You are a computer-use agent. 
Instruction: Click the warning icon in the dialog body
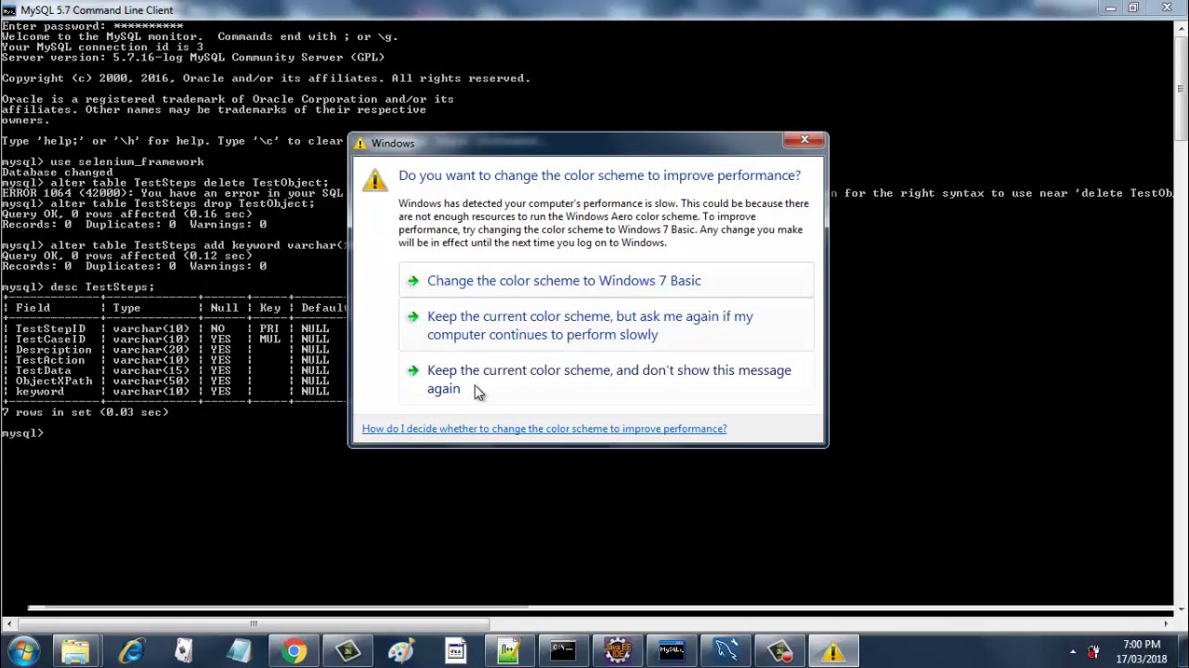pos(374,180)
